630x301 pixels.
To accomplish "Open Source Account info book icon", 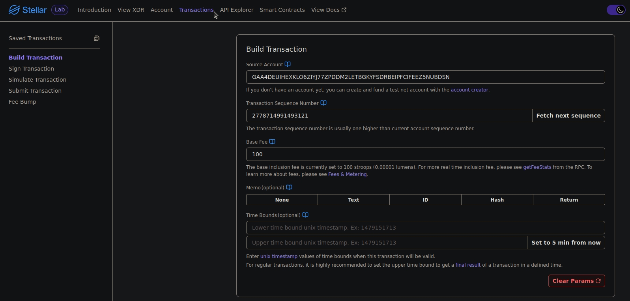I will coord(288,64).
